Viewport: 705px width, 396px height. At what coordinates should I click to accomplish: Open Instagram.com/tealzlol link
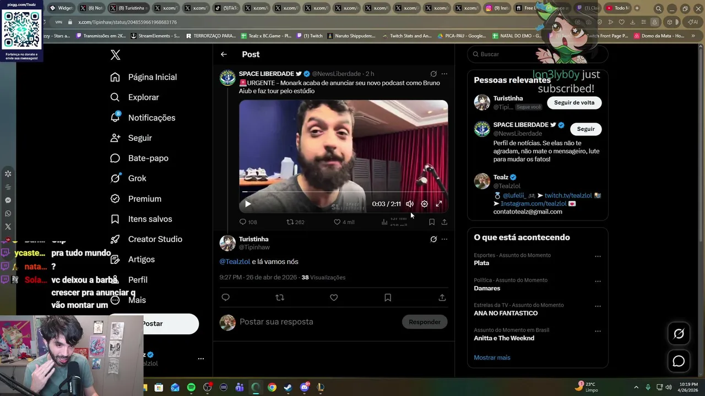coord(533,204)
